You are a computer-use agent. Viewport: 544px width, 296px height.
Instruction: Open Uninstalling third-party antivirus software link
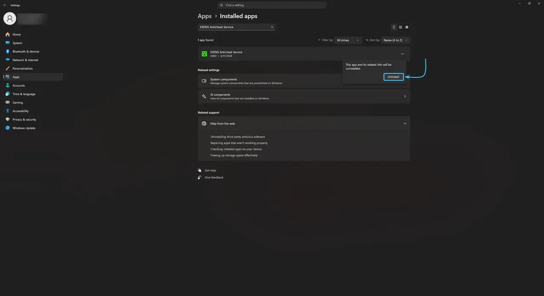238,137
